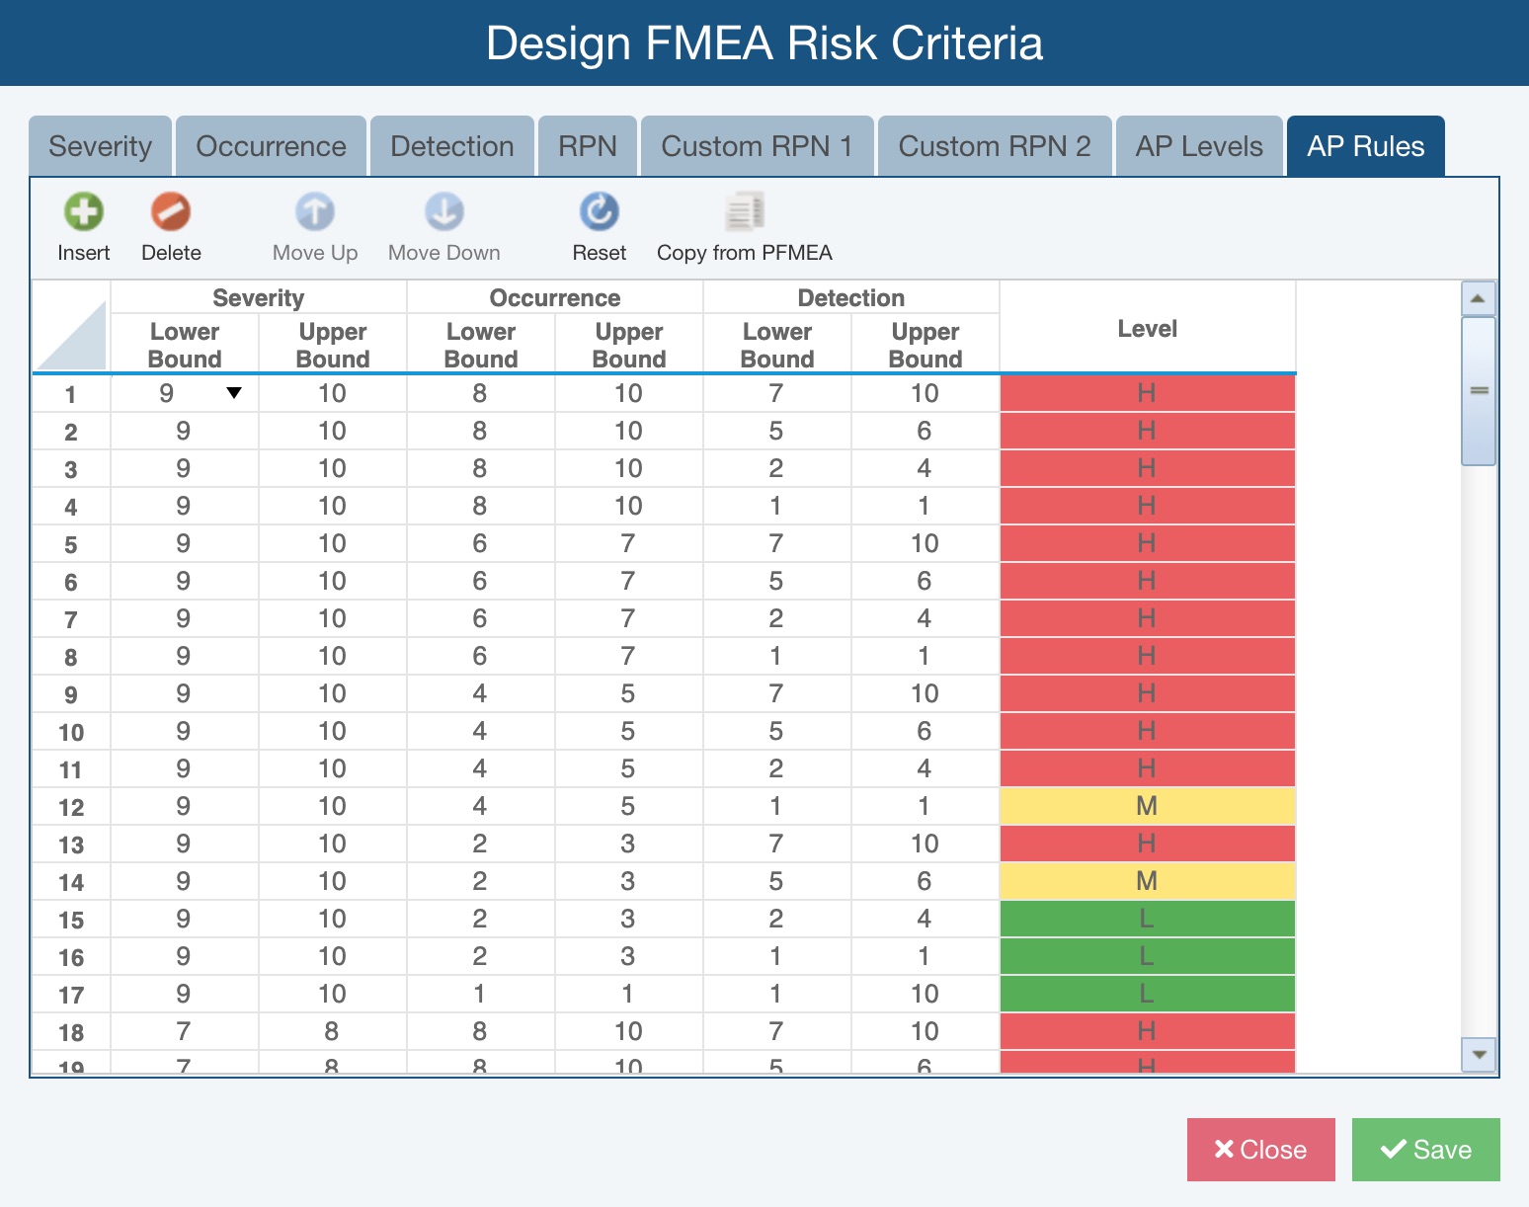Select the Detection tab
This screenshot has height=1207, width=1529.
[452, 145]
